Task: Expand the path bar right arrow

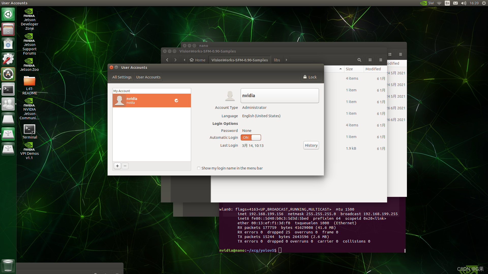Action: pos(286,60)
